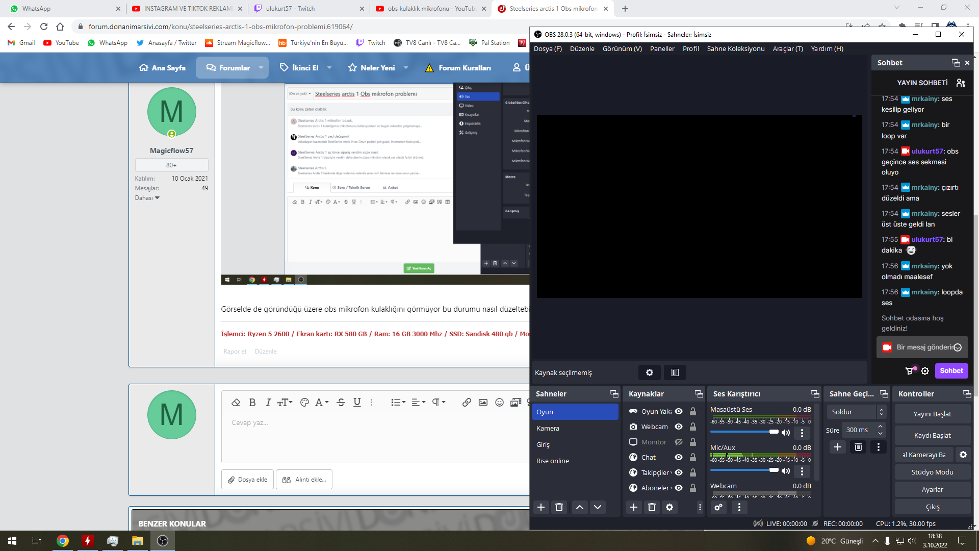Screen dimensions: 979x551
Task: Open Soldur transition dropdown
Action: (857, 412)
